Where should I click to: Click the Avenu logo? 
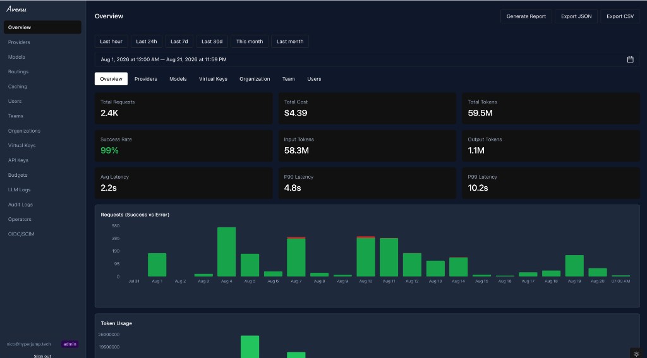point(16,9)
